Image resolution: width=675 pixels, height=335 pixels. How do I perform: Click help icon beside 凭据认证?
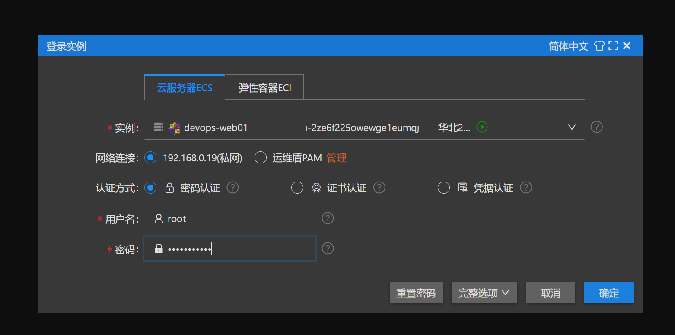pos(525,188)
